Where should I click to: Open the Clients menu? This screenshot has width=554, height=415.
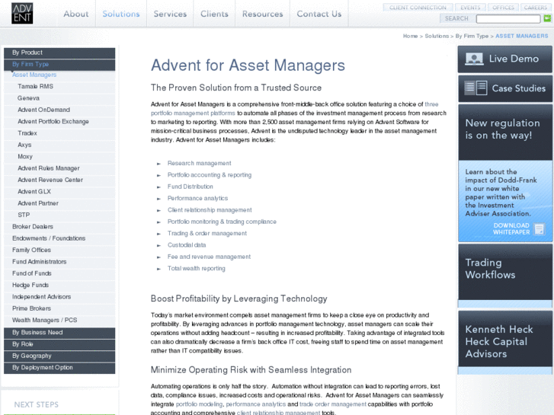(214, 14)
